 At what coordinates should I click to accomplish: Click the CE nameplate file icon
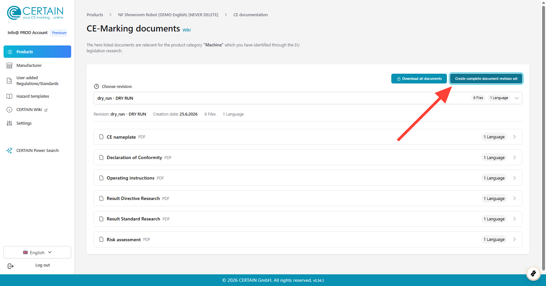pos(101,137)
